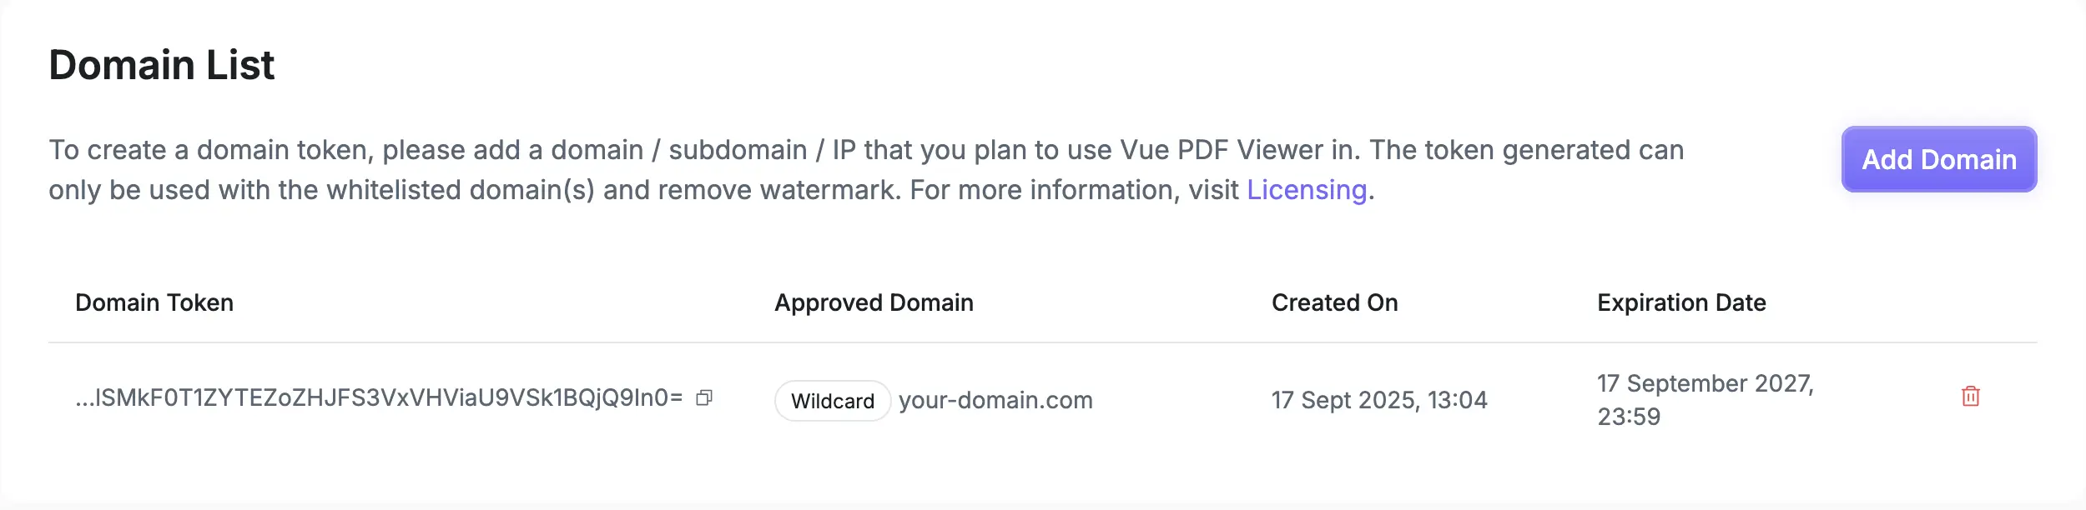2086x510 pixels.
Task: Click the copy icon beside the truncated token
Action: coord(705,398)
